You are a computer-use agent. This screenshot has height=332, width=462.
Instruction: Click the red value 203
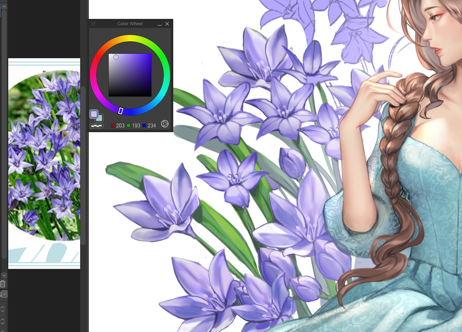tap(120, 125)
